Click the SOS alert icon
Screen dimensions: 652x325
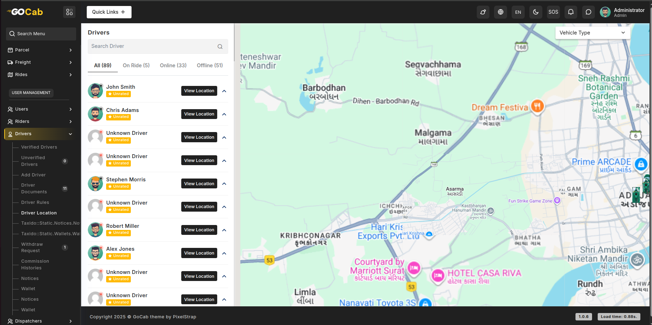553,12
